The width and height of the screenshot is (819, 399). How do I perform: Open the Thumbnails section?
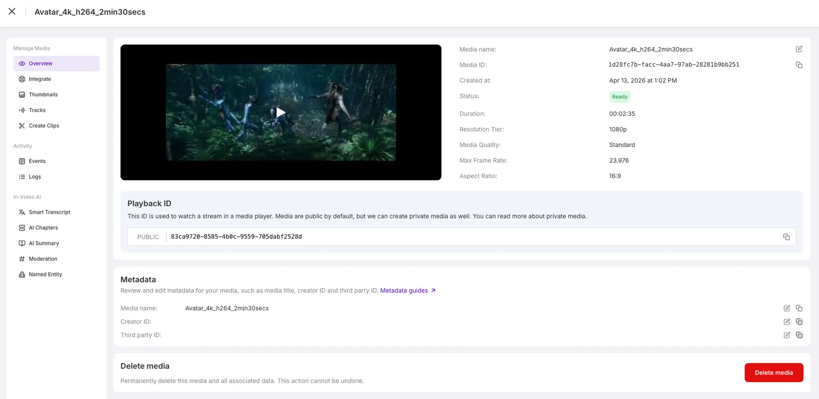(x=56, y=95)
